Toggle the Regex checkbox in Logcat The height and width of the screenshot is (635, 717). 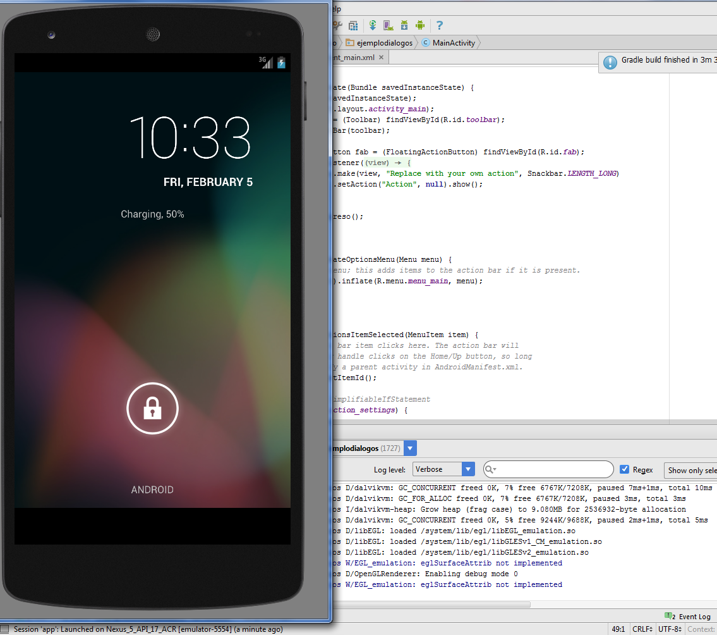(x=625, y=470)
